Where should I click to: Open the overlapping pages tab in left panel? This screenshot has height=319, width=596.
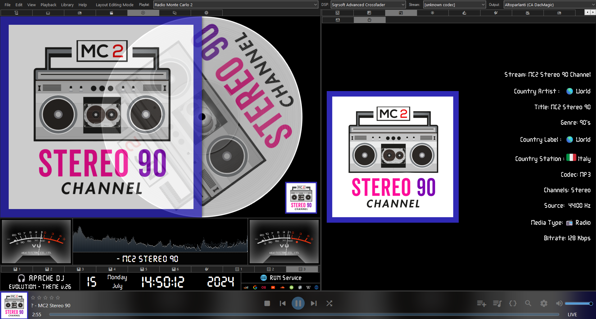[175, 13]
